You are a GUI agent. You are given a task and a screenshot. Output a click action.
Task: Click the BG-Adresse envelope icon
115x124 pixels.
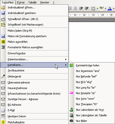[3, 105]
